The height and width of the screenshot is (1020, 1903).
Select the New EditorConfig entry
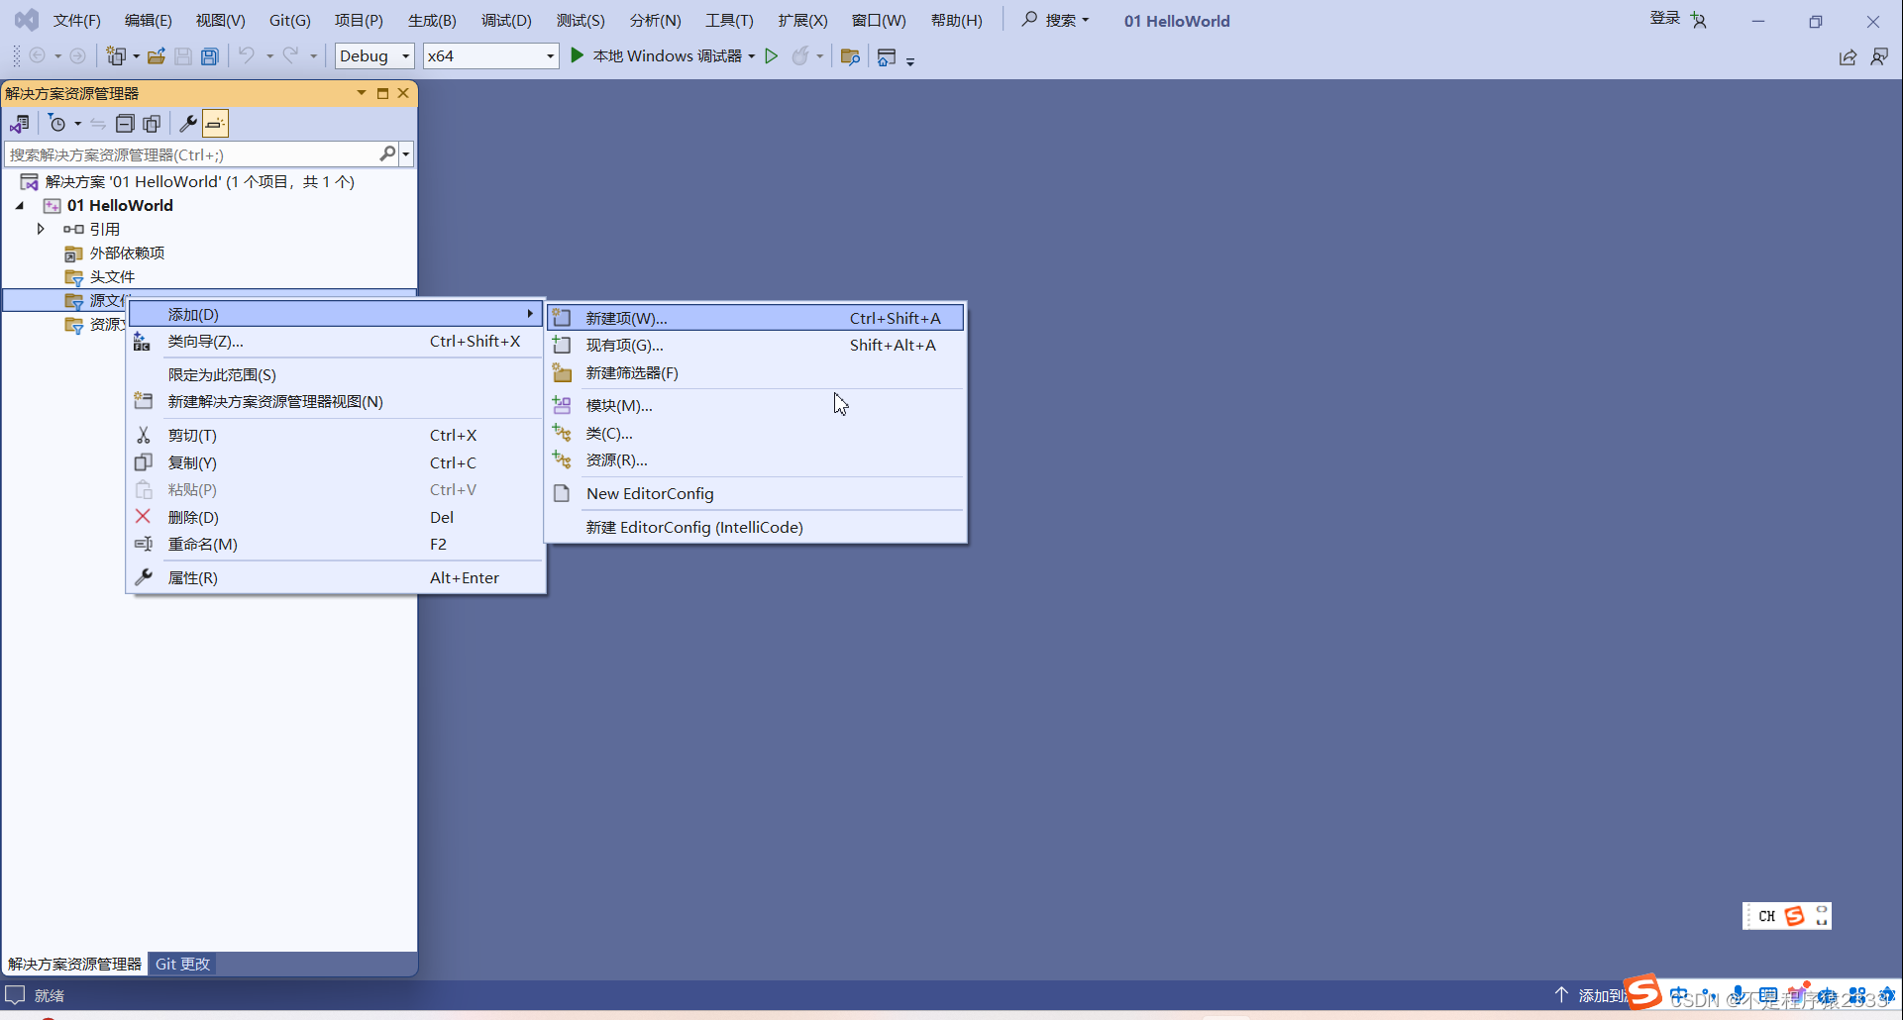[x=756, y=493]
